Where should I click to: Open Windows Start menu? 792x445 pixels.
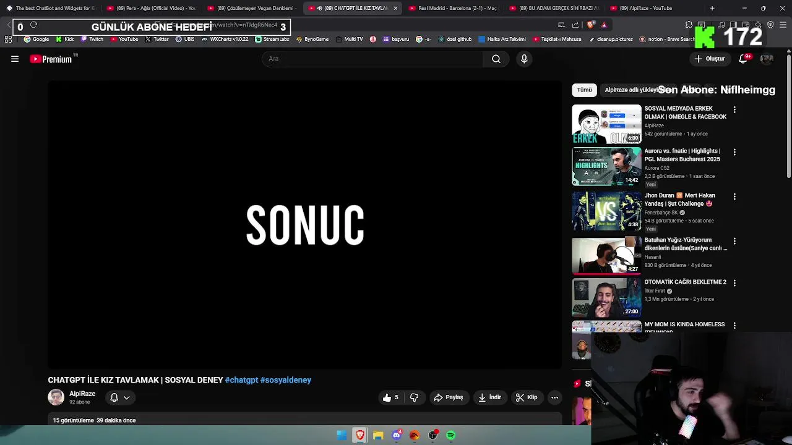pyautogui.click(x=342, y=435)
